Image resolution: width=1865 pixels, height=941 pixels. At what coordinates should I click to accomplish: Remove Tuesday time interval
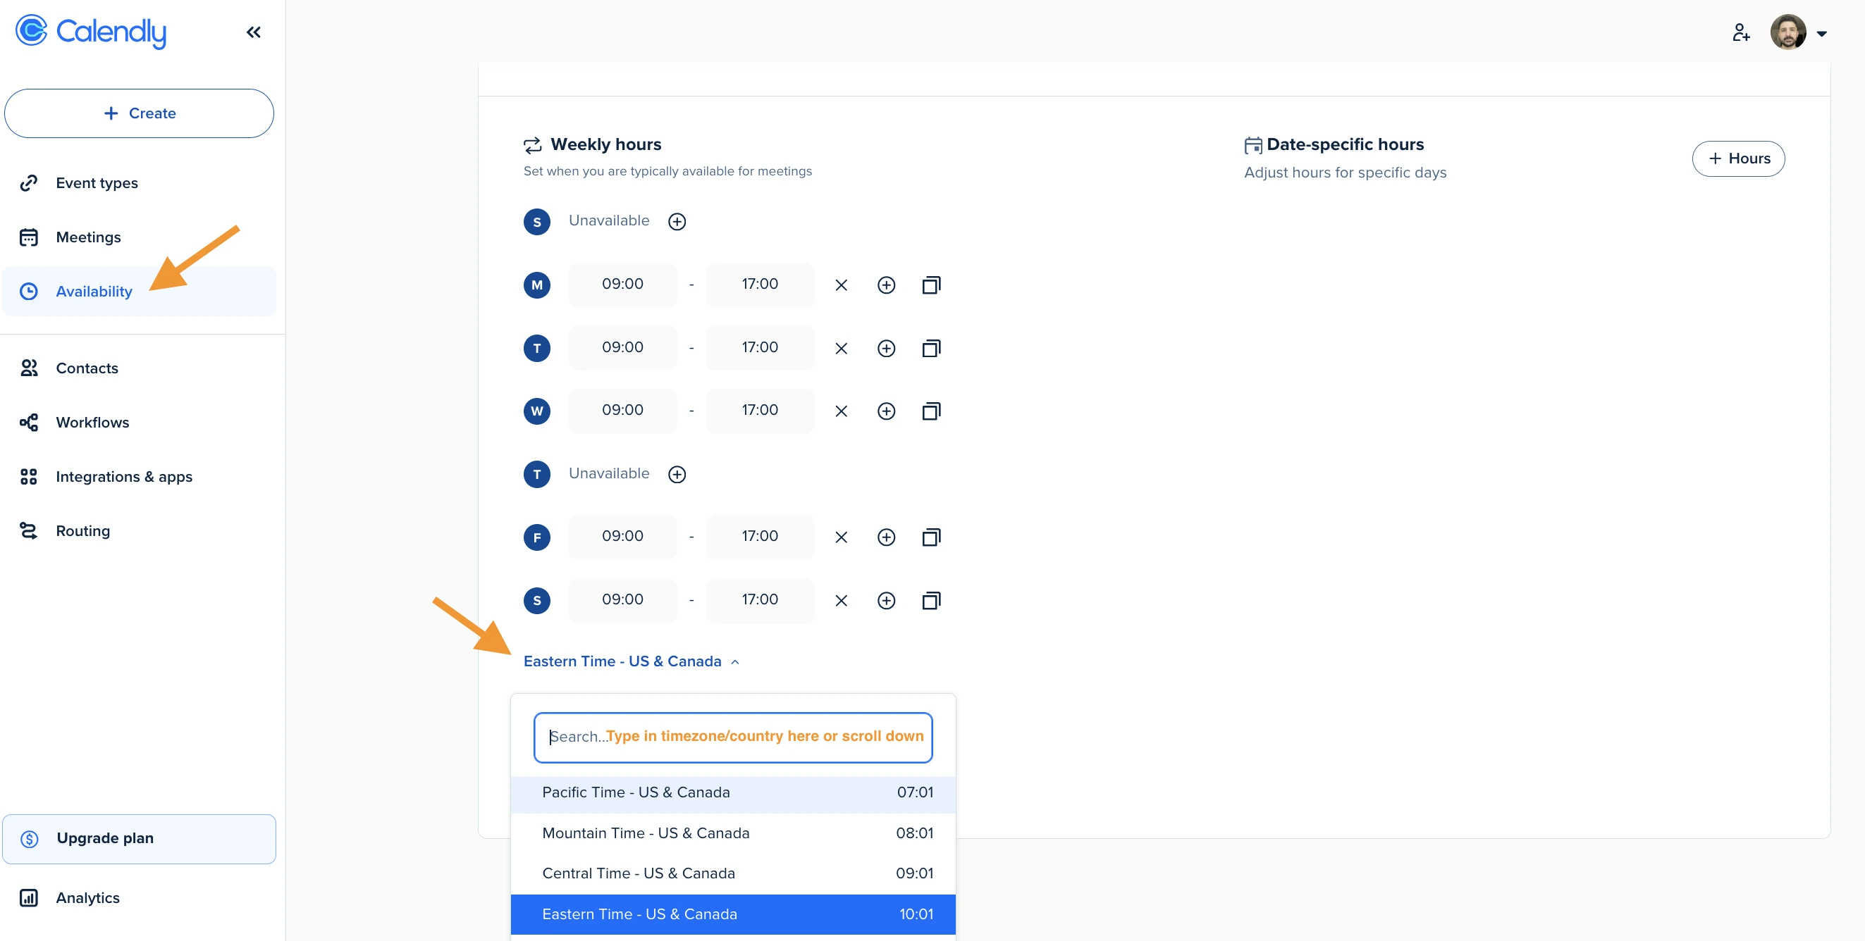[842, 349]
